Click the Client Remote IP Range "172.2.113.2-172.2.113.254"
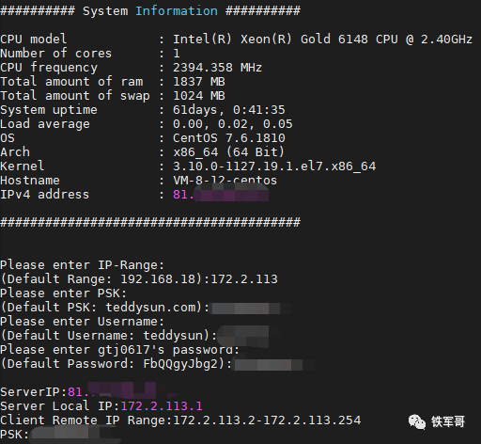The image size is (481, 444). click(x=267, y=420)
